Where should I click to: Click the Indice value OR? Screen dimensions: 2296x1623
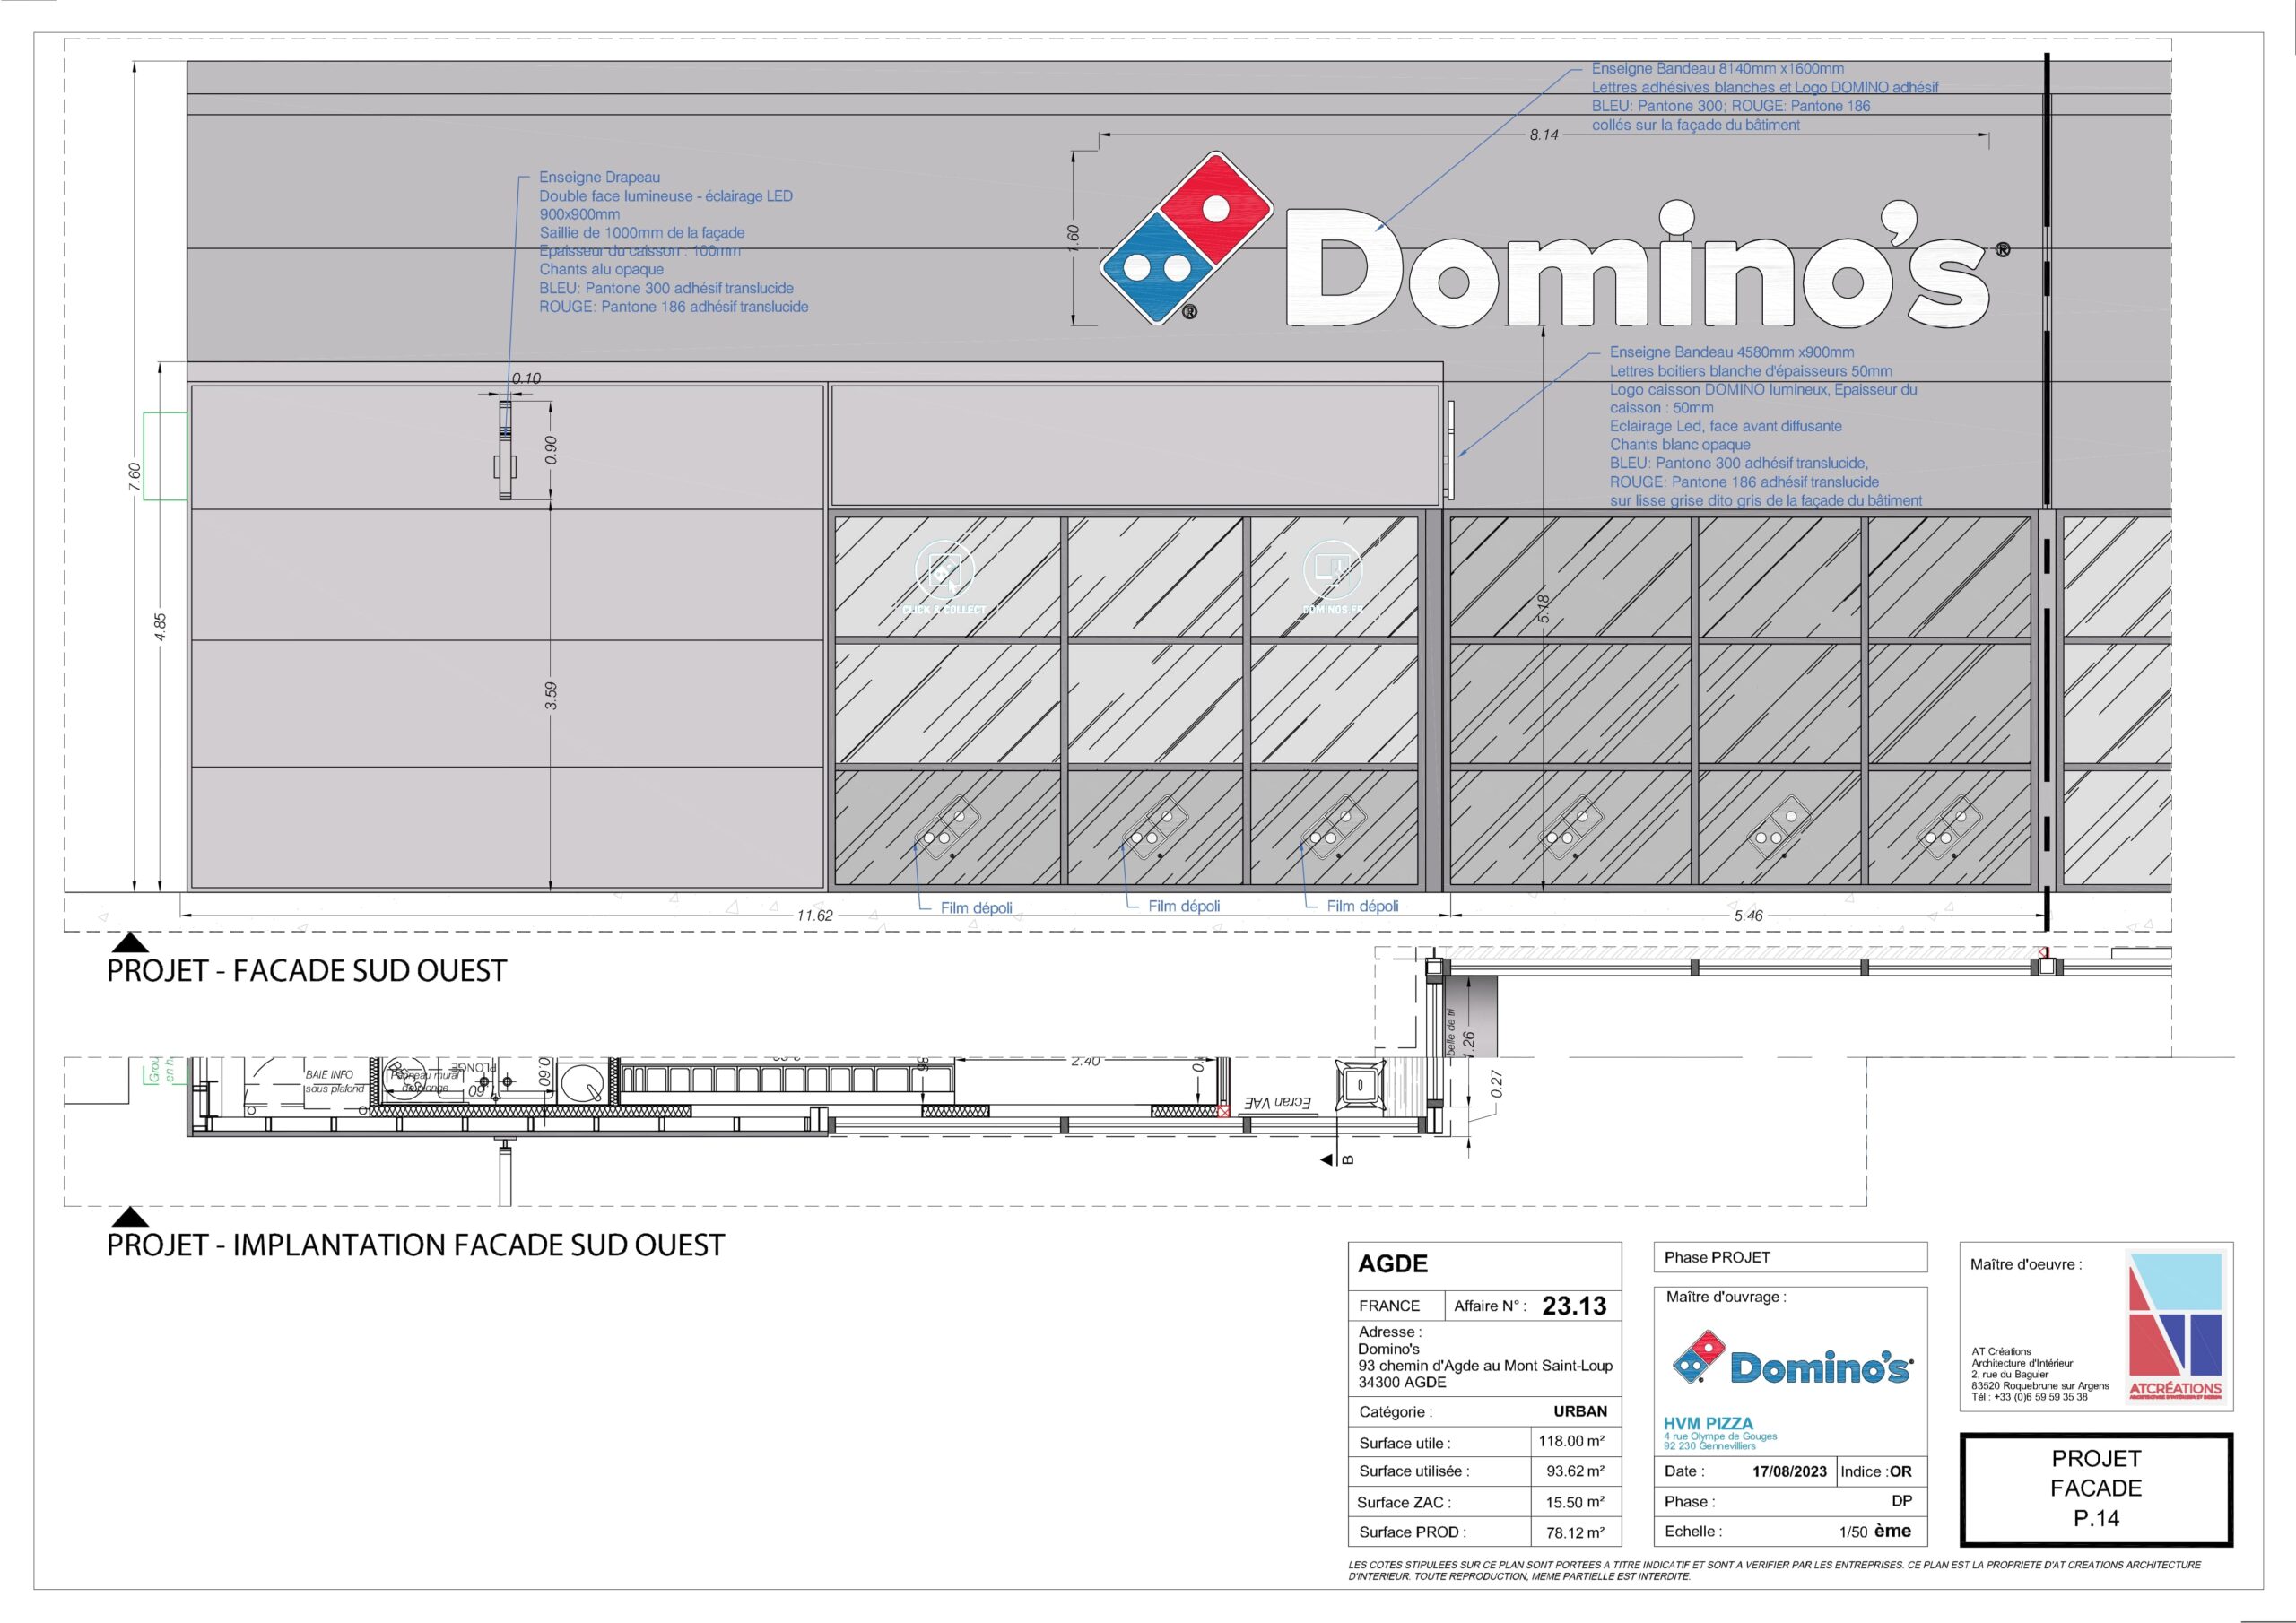point(1900,1472)
